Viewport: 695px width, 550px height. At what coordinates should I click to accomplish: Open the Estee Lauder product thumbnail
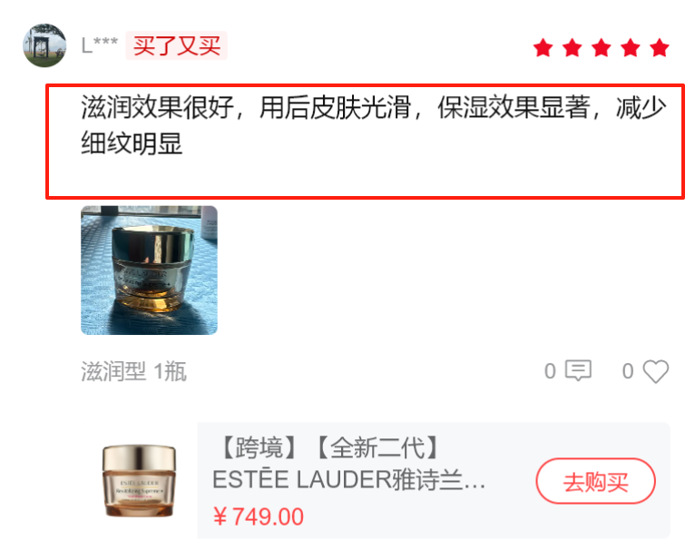click(140, 481)
